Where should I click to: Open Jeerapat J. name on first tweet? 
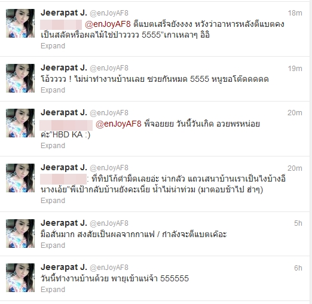point(64,13)
